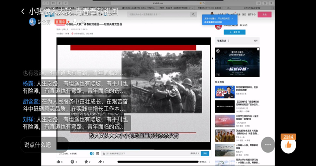Share the video using arrow icon
The width and height of the screenshot is (316, 166).
pos(100,162)
